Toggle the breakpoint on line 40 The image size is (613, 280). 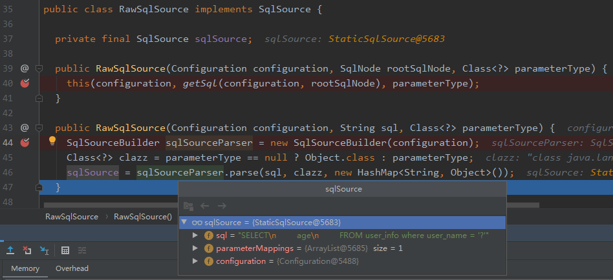(x=25, y=83)
